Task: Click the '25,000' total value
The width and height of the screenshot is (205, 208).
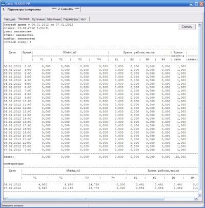Action: 181,157
